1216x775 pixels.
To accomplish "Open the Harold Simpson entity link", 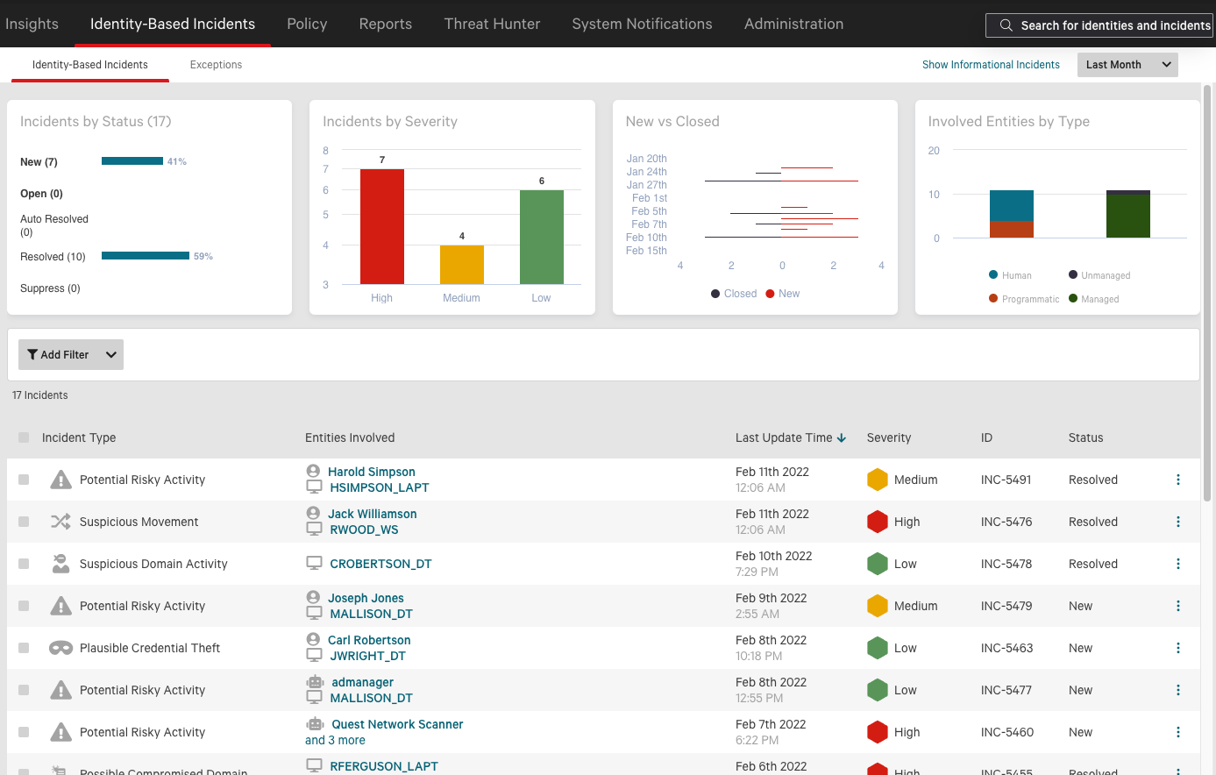I will click(371, 472).
